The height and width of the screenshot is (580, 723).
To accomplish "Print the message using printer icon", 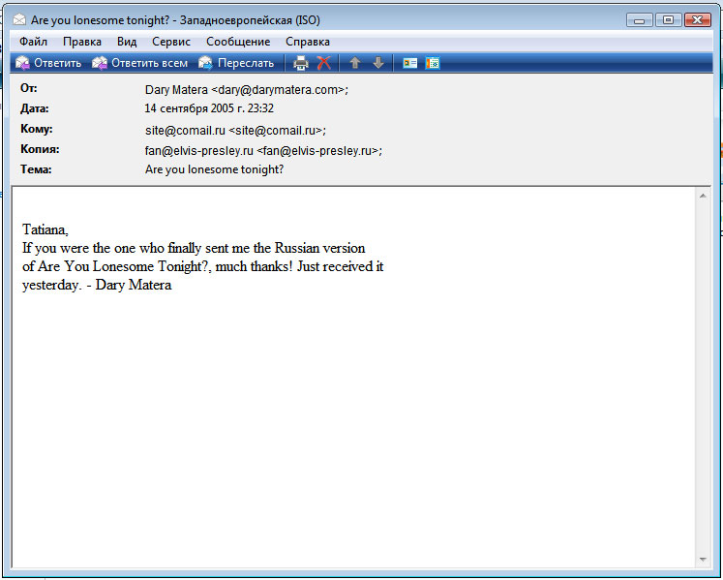I will coord(301,63).
